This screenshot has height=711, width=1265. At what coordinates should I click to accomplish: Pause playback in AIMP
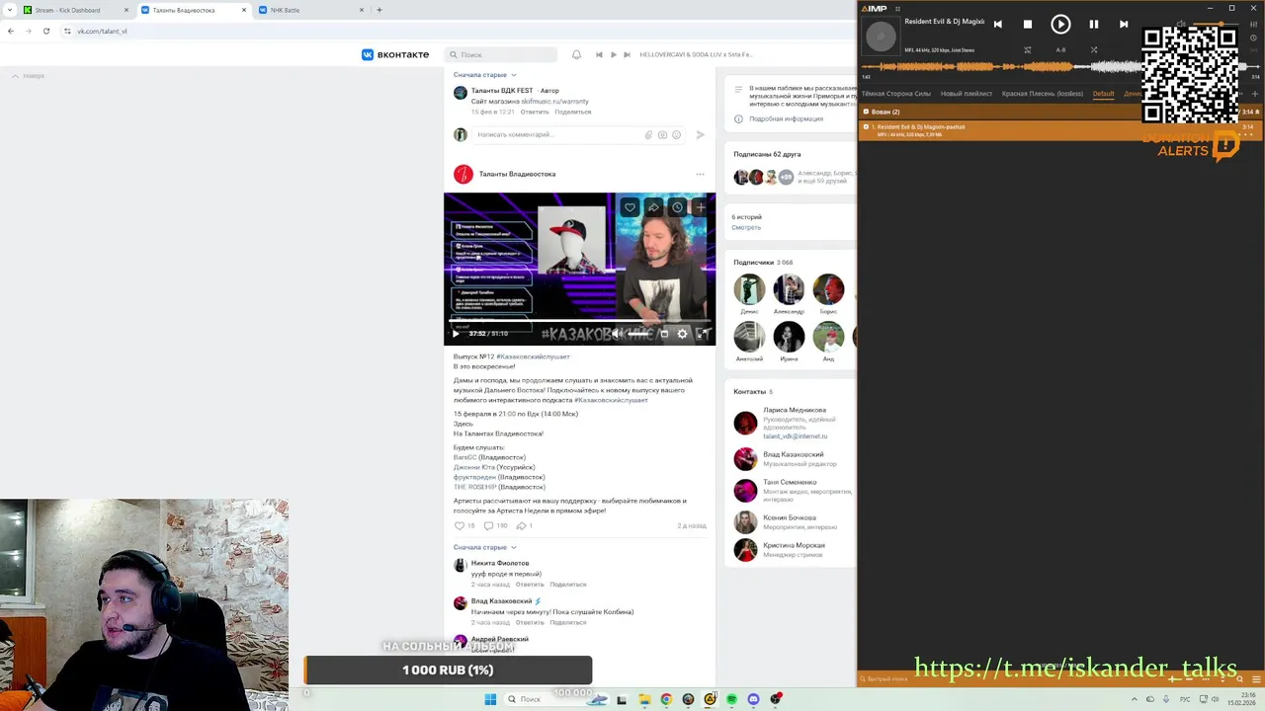click(1094, 25)
